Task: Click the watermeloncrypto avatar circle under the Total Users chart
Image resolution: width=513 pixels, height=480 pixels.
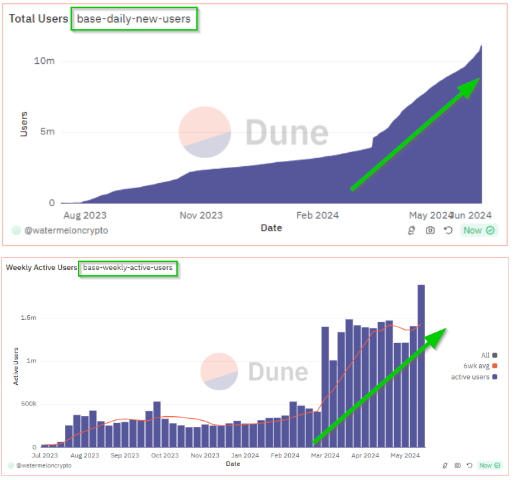Action: [x=16, y=231]
